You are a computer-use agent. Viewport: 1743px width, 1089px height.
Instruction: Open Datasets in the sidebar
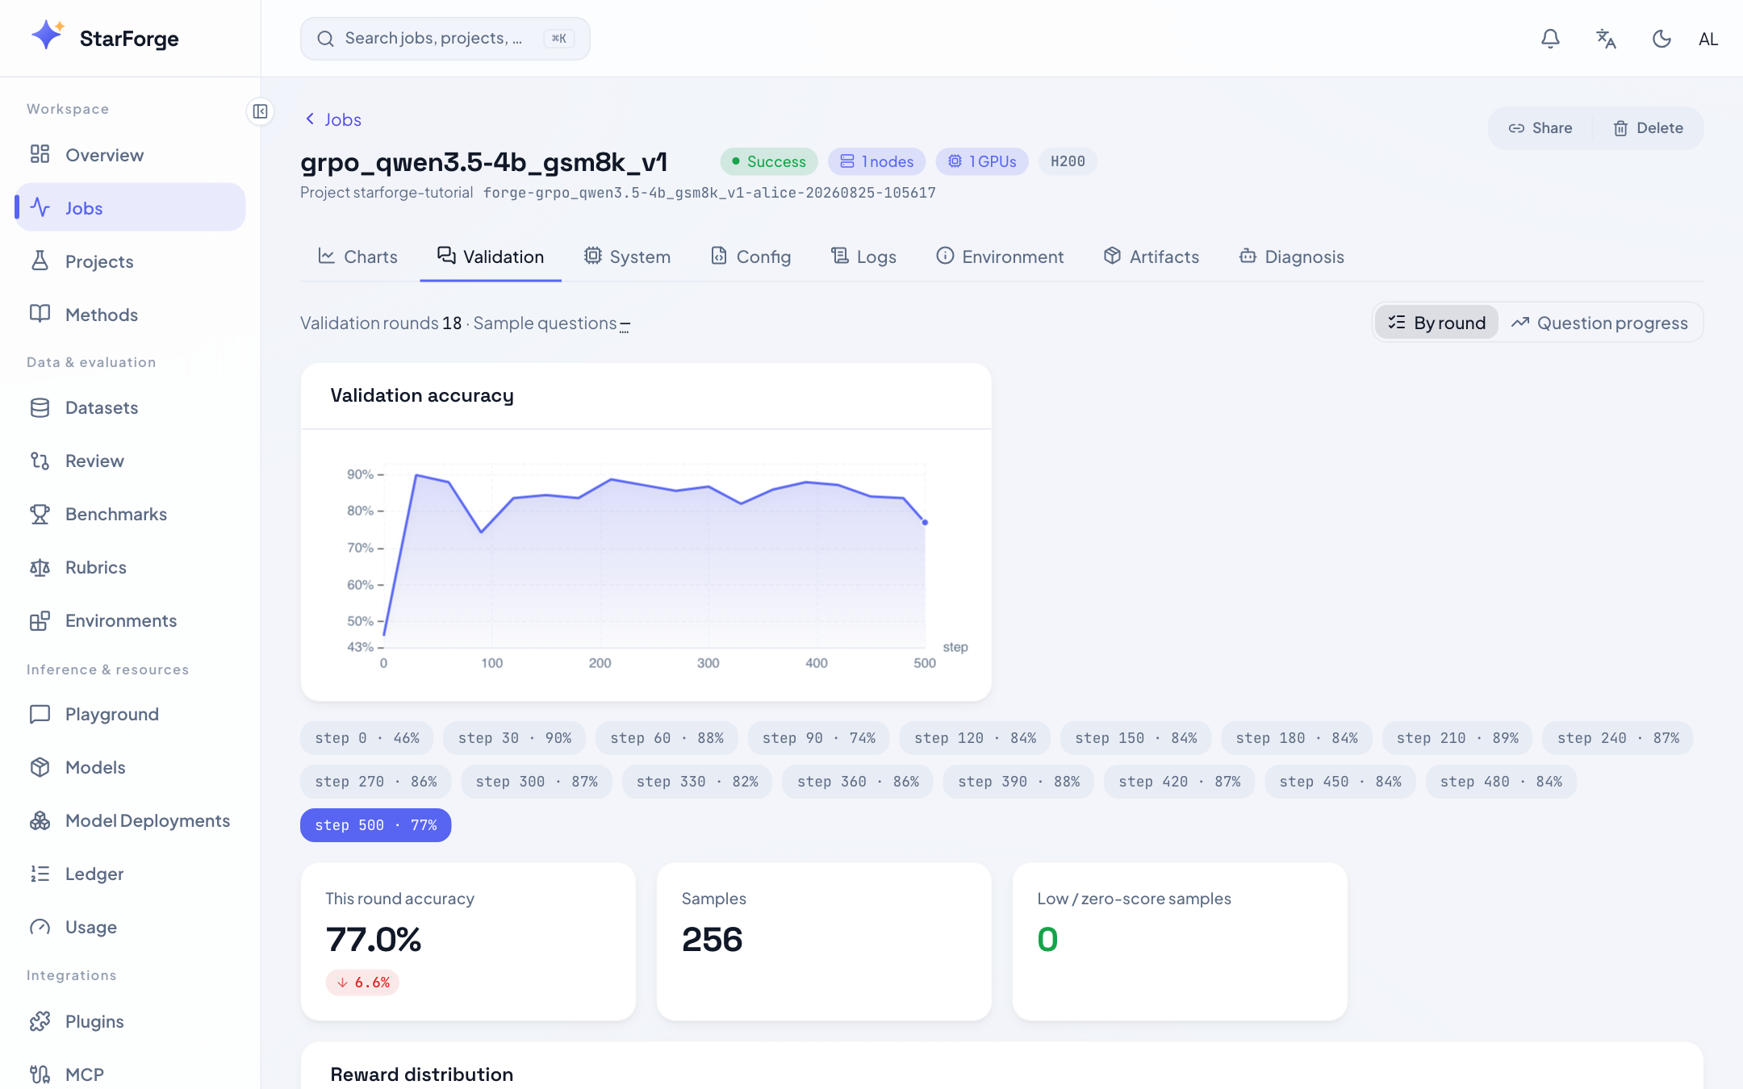pos(130,407)
